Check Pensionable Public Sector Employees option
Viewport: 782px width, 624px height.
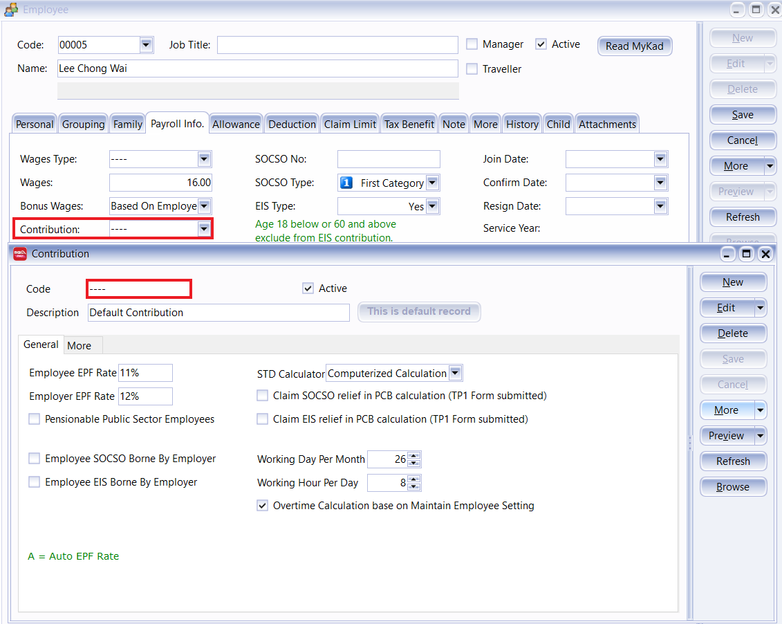(34, 419)
